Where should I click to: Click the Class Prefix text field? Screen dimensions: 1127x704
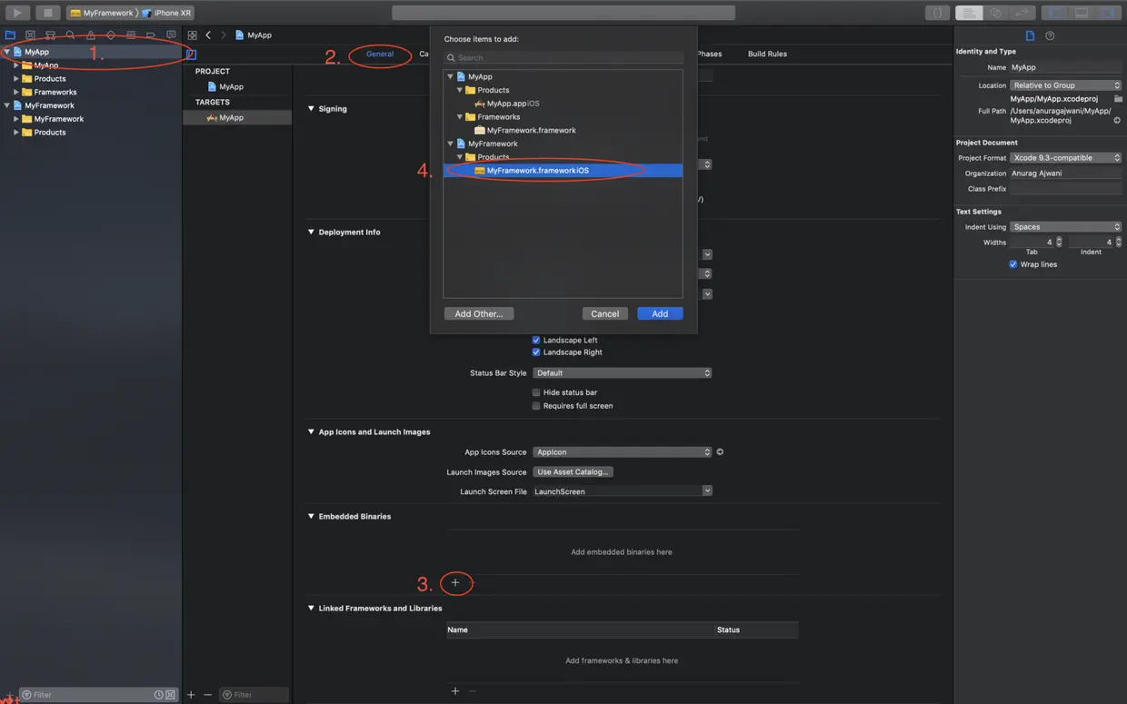pyautogui.click(x=1066, y=188)
